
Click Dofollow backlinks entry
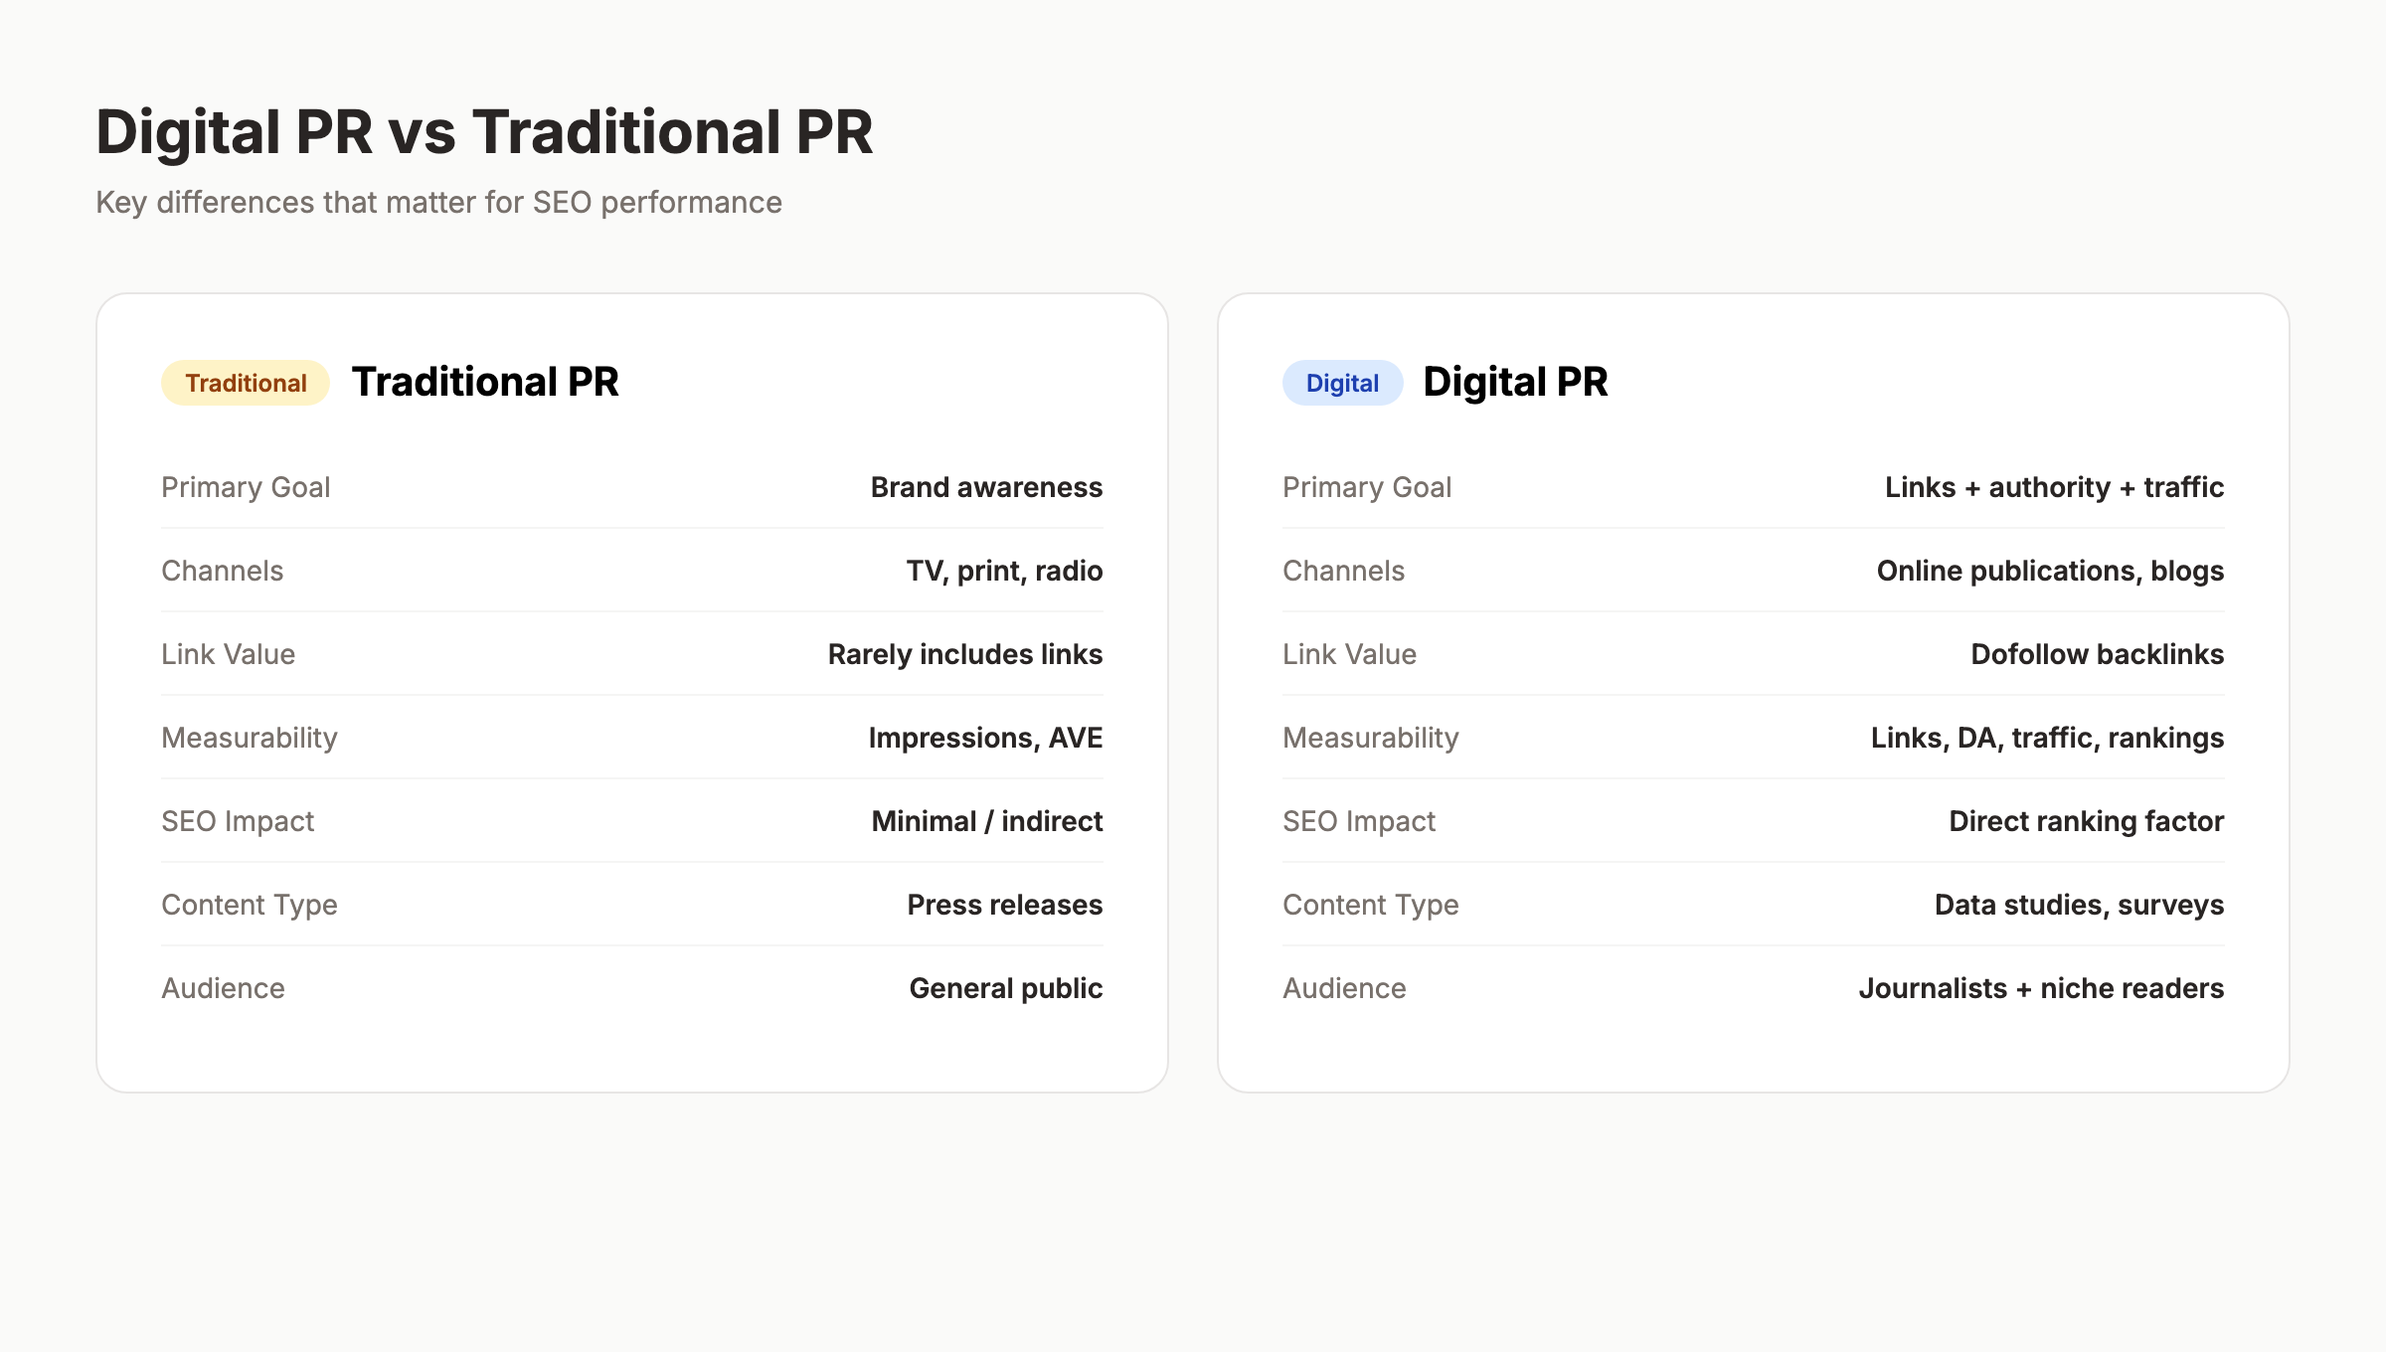2098,654
